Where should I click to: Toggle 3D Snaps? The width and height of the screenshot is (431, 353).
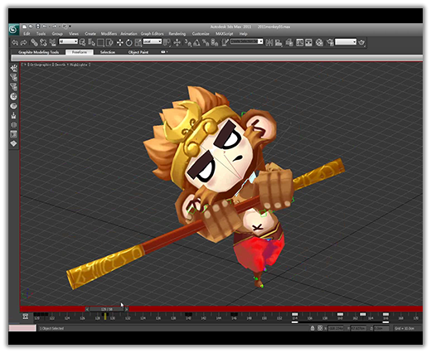188,42
